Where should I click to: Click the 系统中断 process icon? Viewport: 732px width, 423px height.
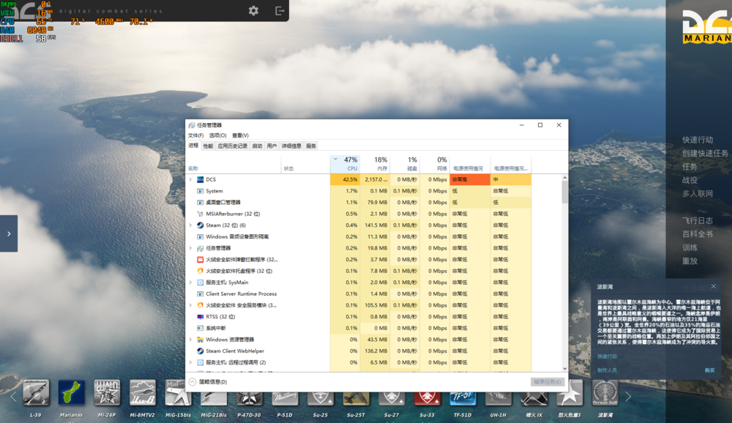pos(201,328)
